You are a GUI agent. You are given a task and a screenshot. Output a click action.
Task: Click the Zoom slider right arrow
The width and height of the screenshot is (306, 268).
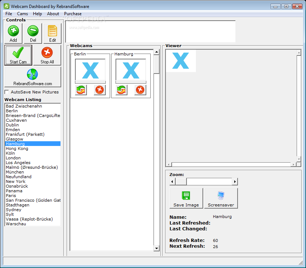click(235, 181)
